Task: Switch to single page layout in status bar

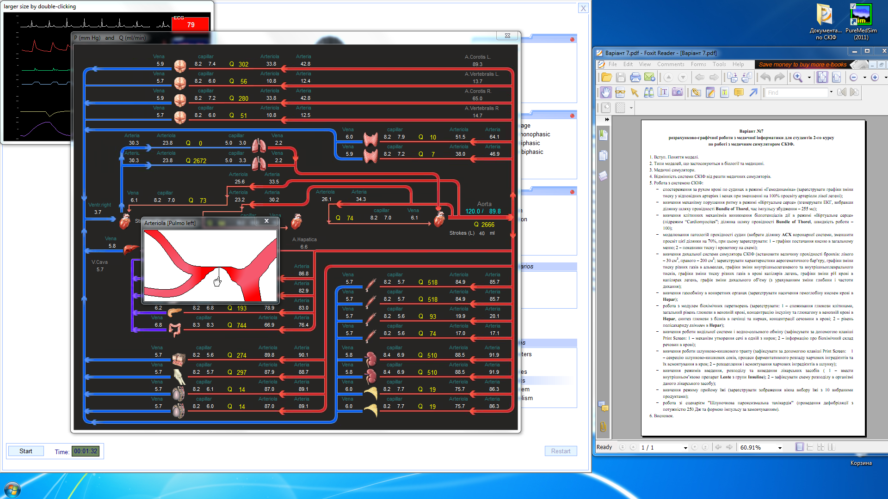Action: point(799,447)
